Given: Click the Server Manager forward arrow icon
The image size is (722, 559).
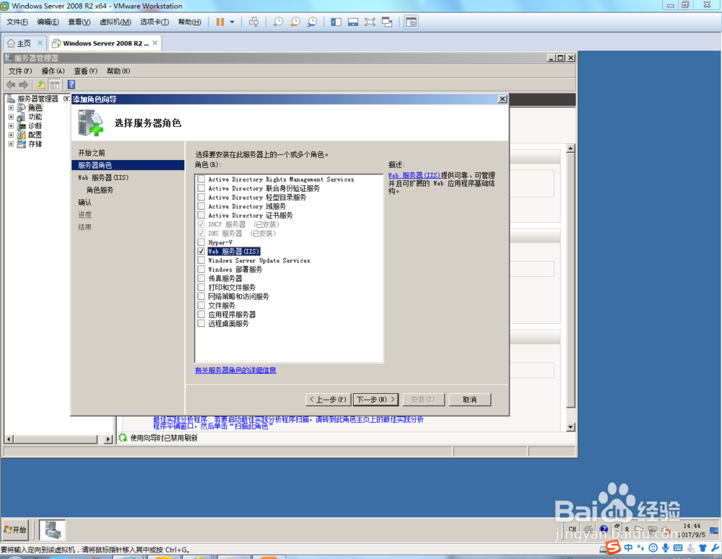Looking at the screenshot, I should (x=24, y=84).
